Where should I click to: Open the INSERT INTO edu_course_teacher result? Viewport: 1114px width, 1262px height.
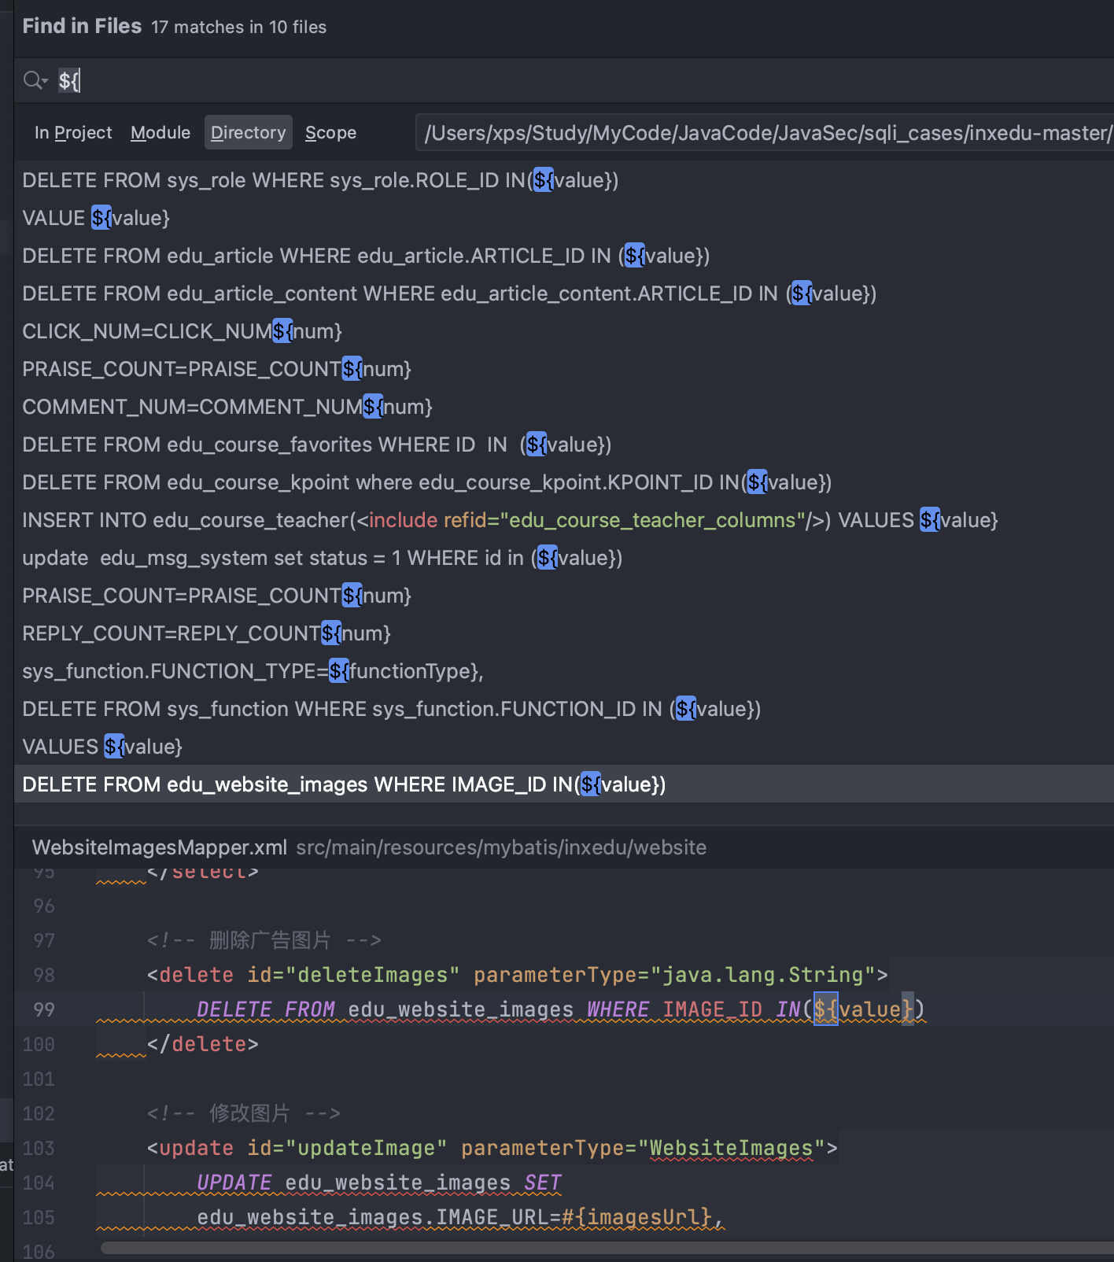pyautogui.click(x=509, y=520)
